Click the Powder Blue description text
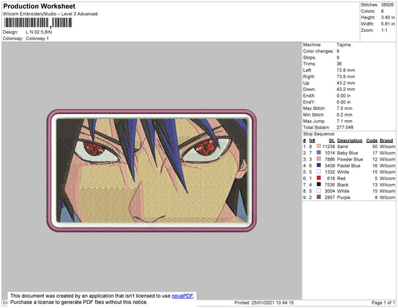Screen dimensions: 398x308 pos(350,159)
